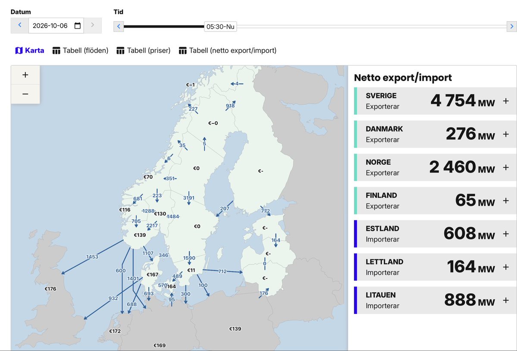Click the 888 MW Litauen value
The height and width of the screenshot is (351, 517).
(470, 300)
